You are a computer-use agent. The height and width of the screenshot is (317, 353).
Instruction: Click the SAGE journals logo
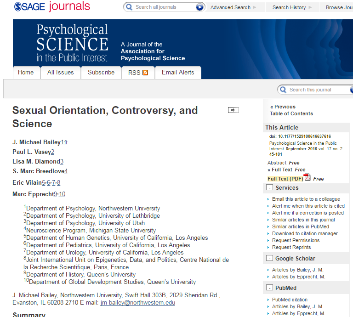(52, 7)
